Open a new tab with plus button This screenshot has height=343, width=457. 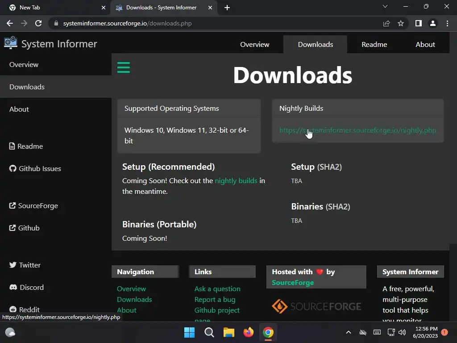click(227, 8)
